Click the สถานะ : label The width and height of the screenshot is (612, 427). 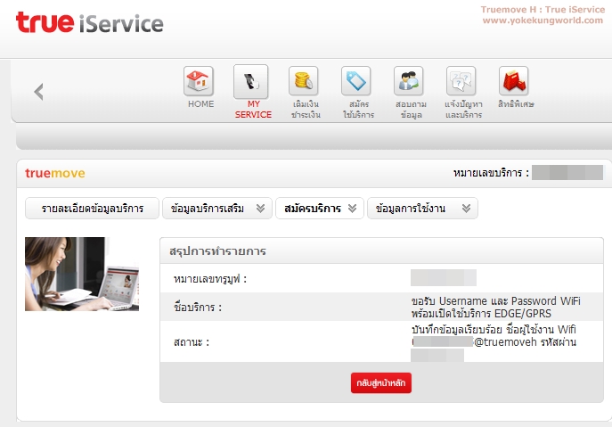tap(192, 342)
